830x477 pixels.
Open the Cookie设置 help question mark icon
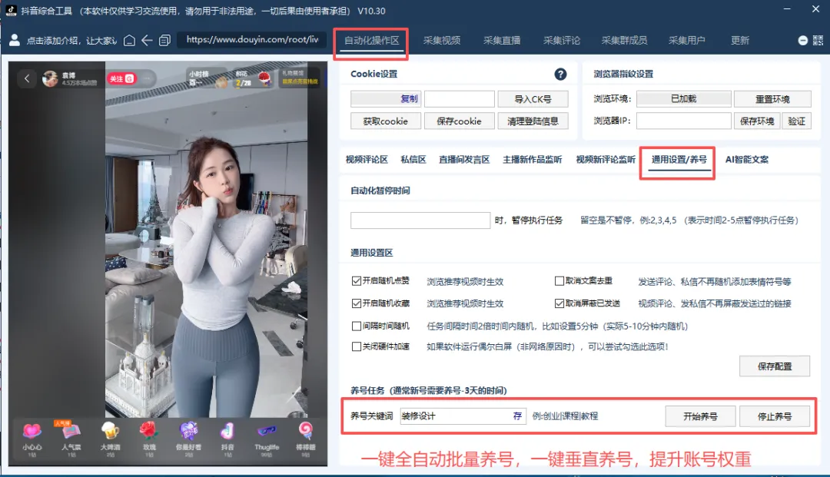(x=560, y=74)
